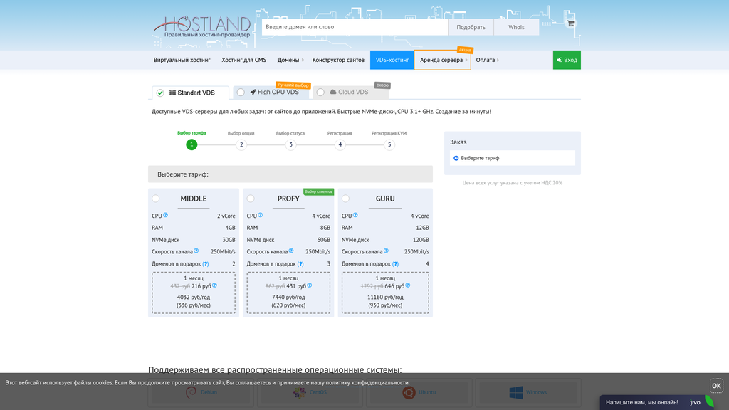The image size is (729, 410).
Task: Click the green Вход login button
Action: click(x=567, y=60)
